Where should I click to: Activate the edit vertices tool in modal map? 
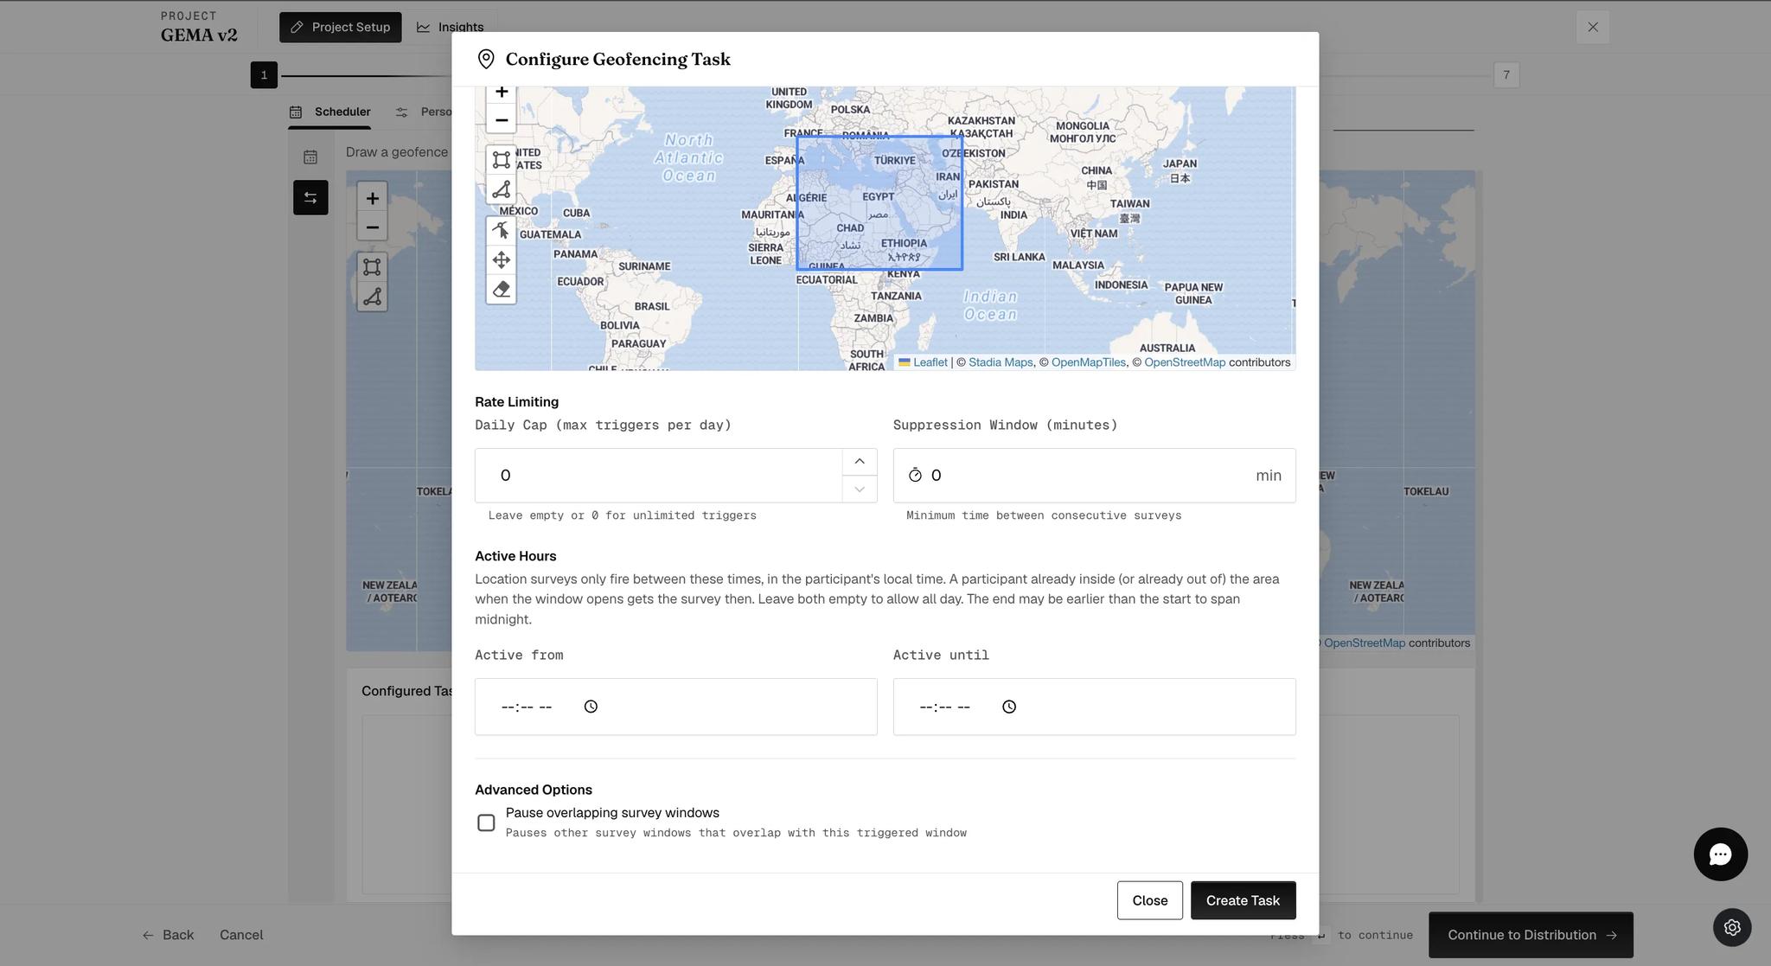pyautogui.click(x=501, y=230)
